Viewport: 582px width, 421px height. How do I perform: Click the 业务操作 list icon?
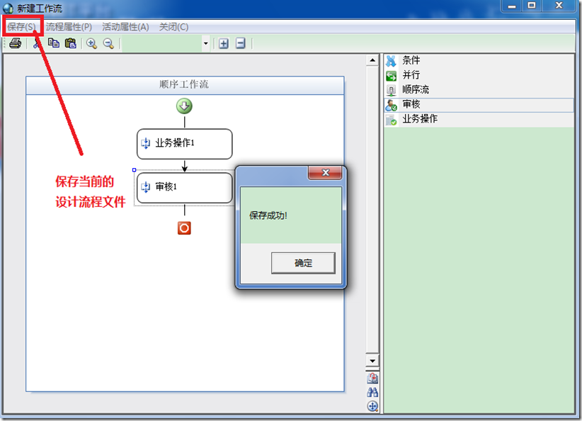(x=392, y=120)
